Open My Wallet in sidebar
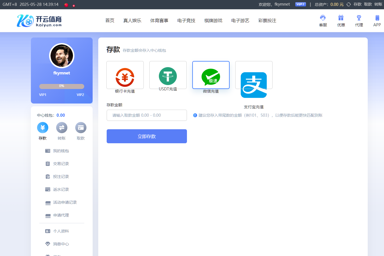Viewport: 384px width, 256px height. [x=61, y=151]
